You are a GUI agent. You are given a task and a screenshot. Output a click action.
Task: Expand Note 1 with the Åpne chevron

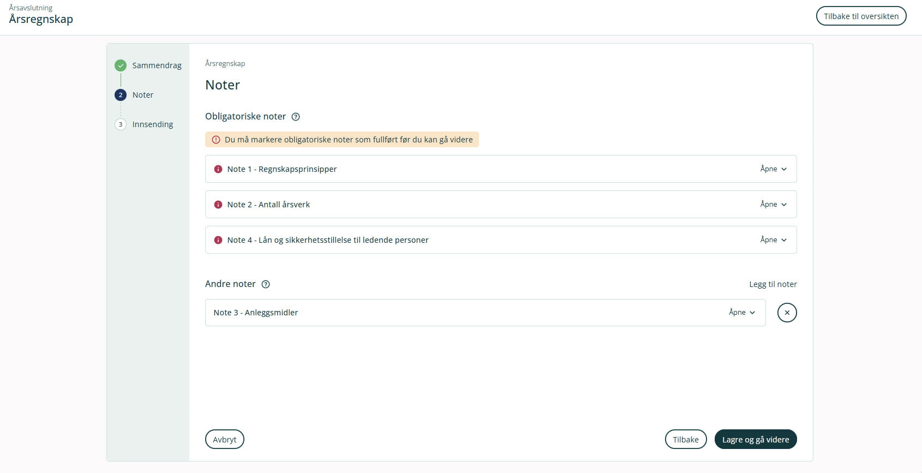tap(773, 169)
